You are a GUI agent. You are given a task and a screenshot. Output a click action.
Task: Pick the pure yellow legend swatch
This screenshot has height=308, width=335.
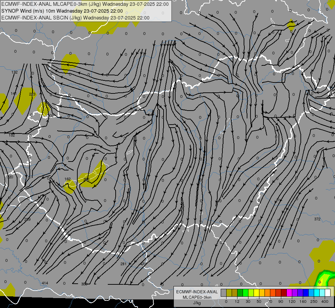[256, 293]
